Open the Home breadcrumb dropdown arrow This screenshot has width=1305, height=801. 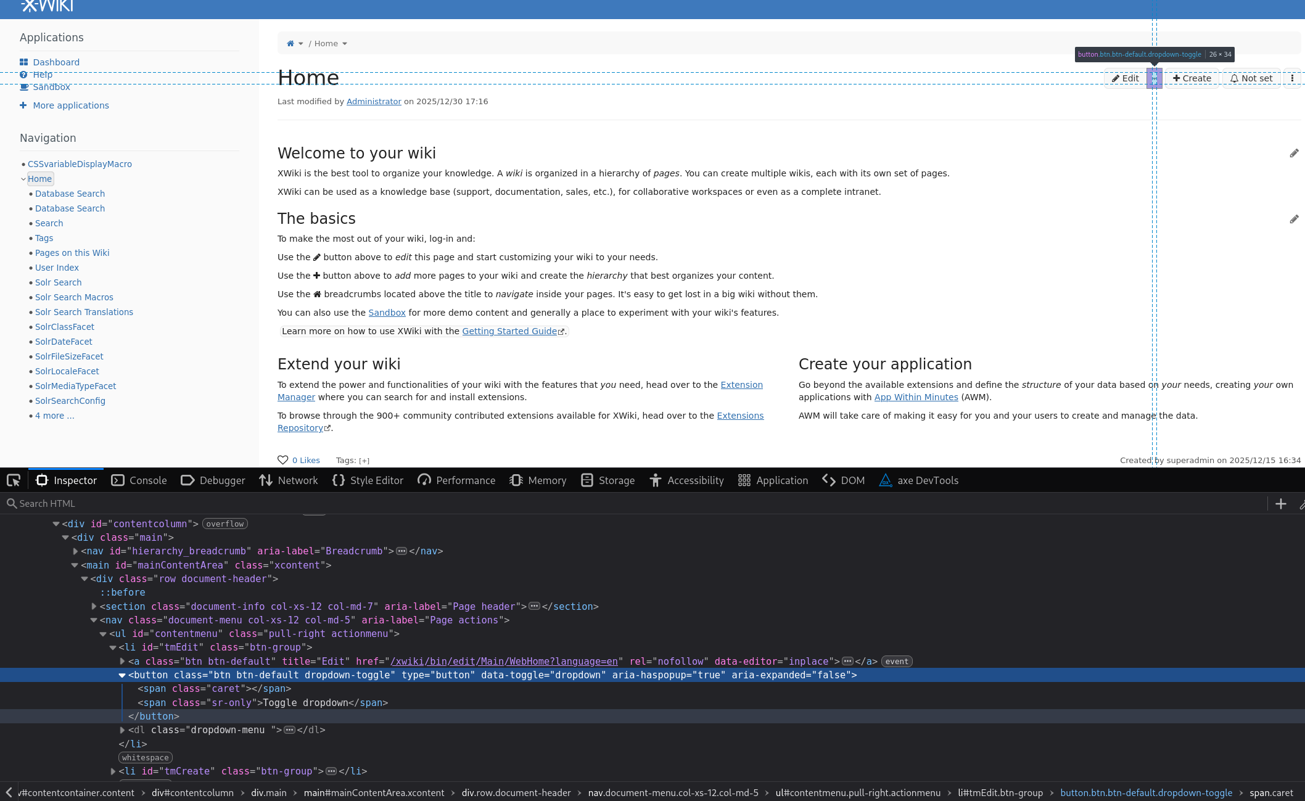tap(345, 44)
